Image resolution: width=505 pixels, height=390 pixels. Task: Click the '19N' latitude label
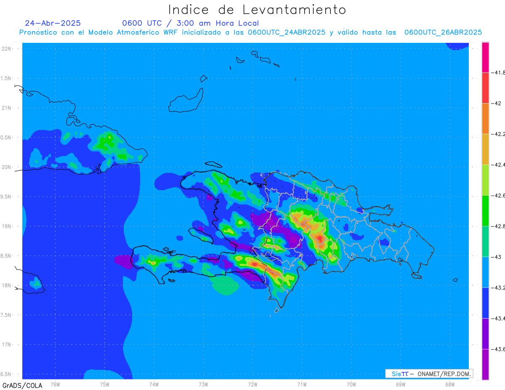pyautogui.click(x=7, y=226)
